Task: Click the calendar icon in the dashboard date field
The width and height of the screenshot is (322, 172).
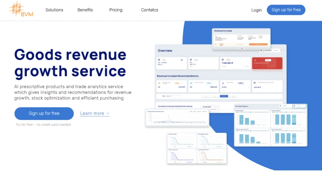Action: [x=164, y=96]
